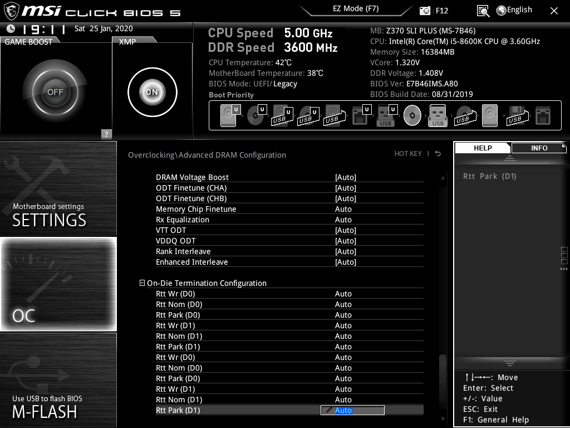Select Memory Chip Finetune Auto value
Screen dimensions: 570x428
pyautogui.click(x=343, y=209)
